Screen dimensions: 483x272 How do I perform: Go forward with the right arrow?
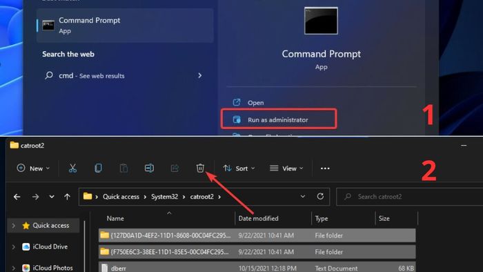pos(35,197)
